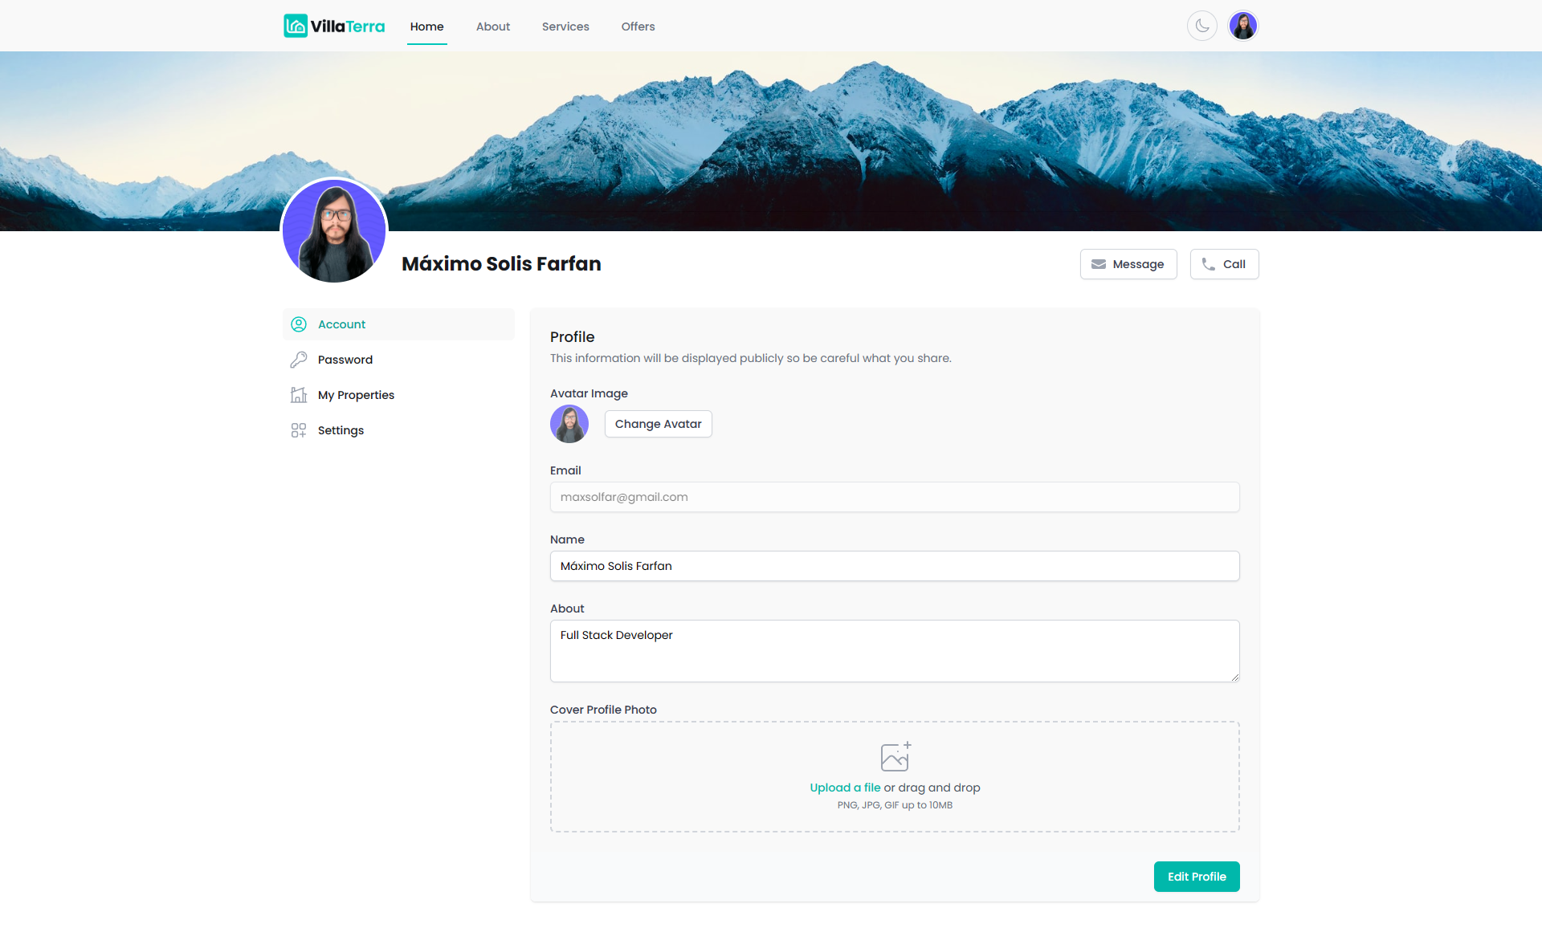Screen dimensions: 1542x928
Task: Click the Upload a file link
Action: [x=844, y=788]
